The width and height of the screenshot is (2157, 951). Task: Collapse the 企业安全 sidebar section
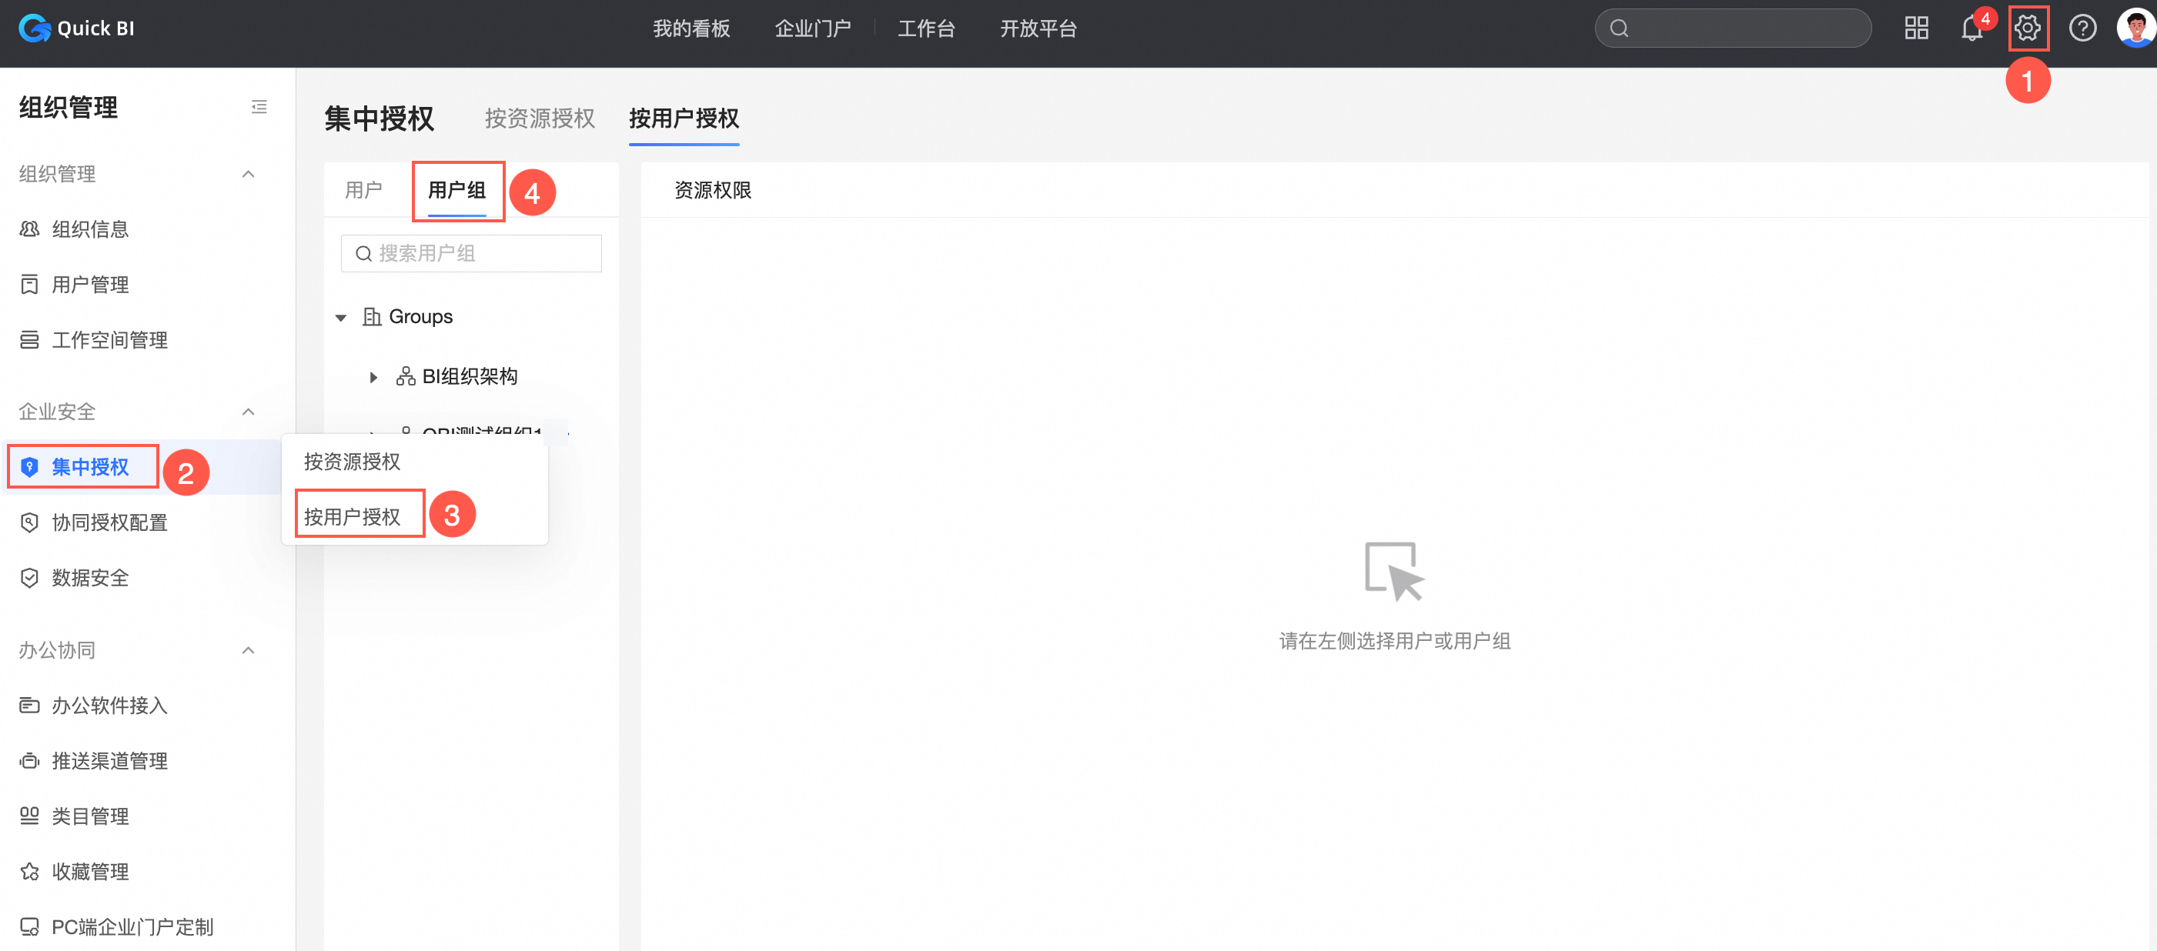248,412
